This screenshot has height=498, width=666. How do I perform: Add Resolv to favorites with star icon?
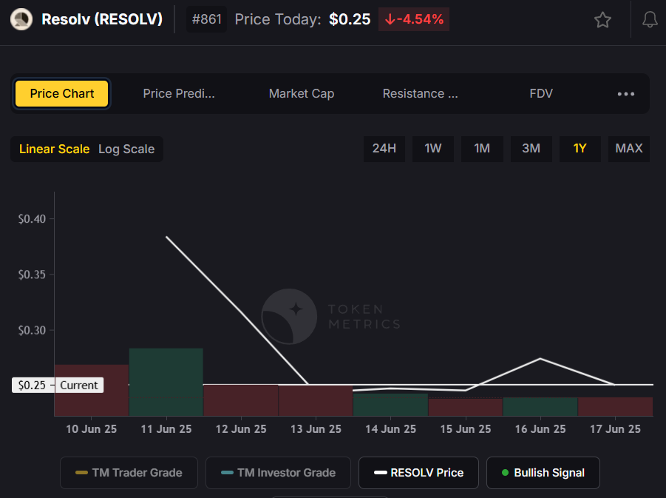602,19
